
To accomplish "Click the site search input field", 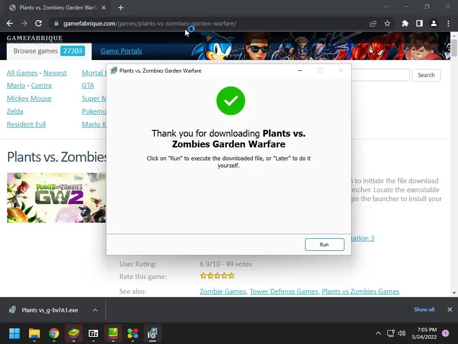I will (380, 75).
